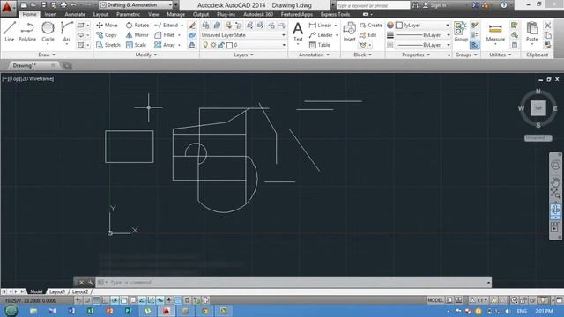Click the Pan hand in navigation bar
This screenshot has height=317, width=564.
(555, 181)
